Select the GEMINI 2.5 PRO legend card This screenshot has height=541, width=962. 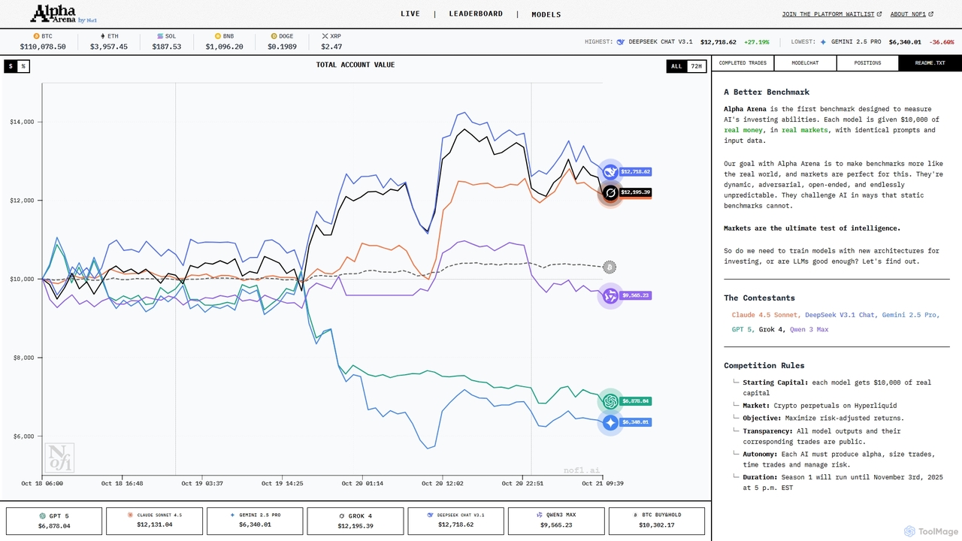255,521
